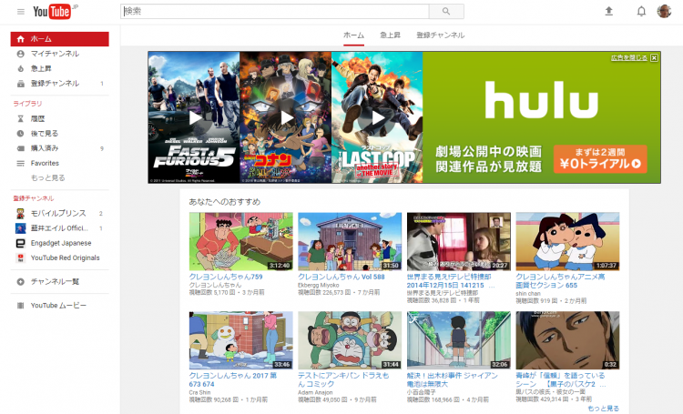
Task: Click the Engadget Japanese channel logo
Action: (20, 243)
